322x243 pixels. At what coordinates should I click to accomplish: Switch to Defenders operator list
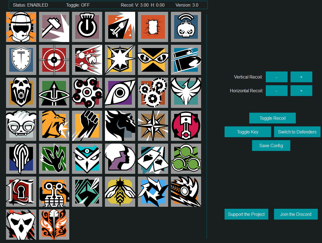297,132
